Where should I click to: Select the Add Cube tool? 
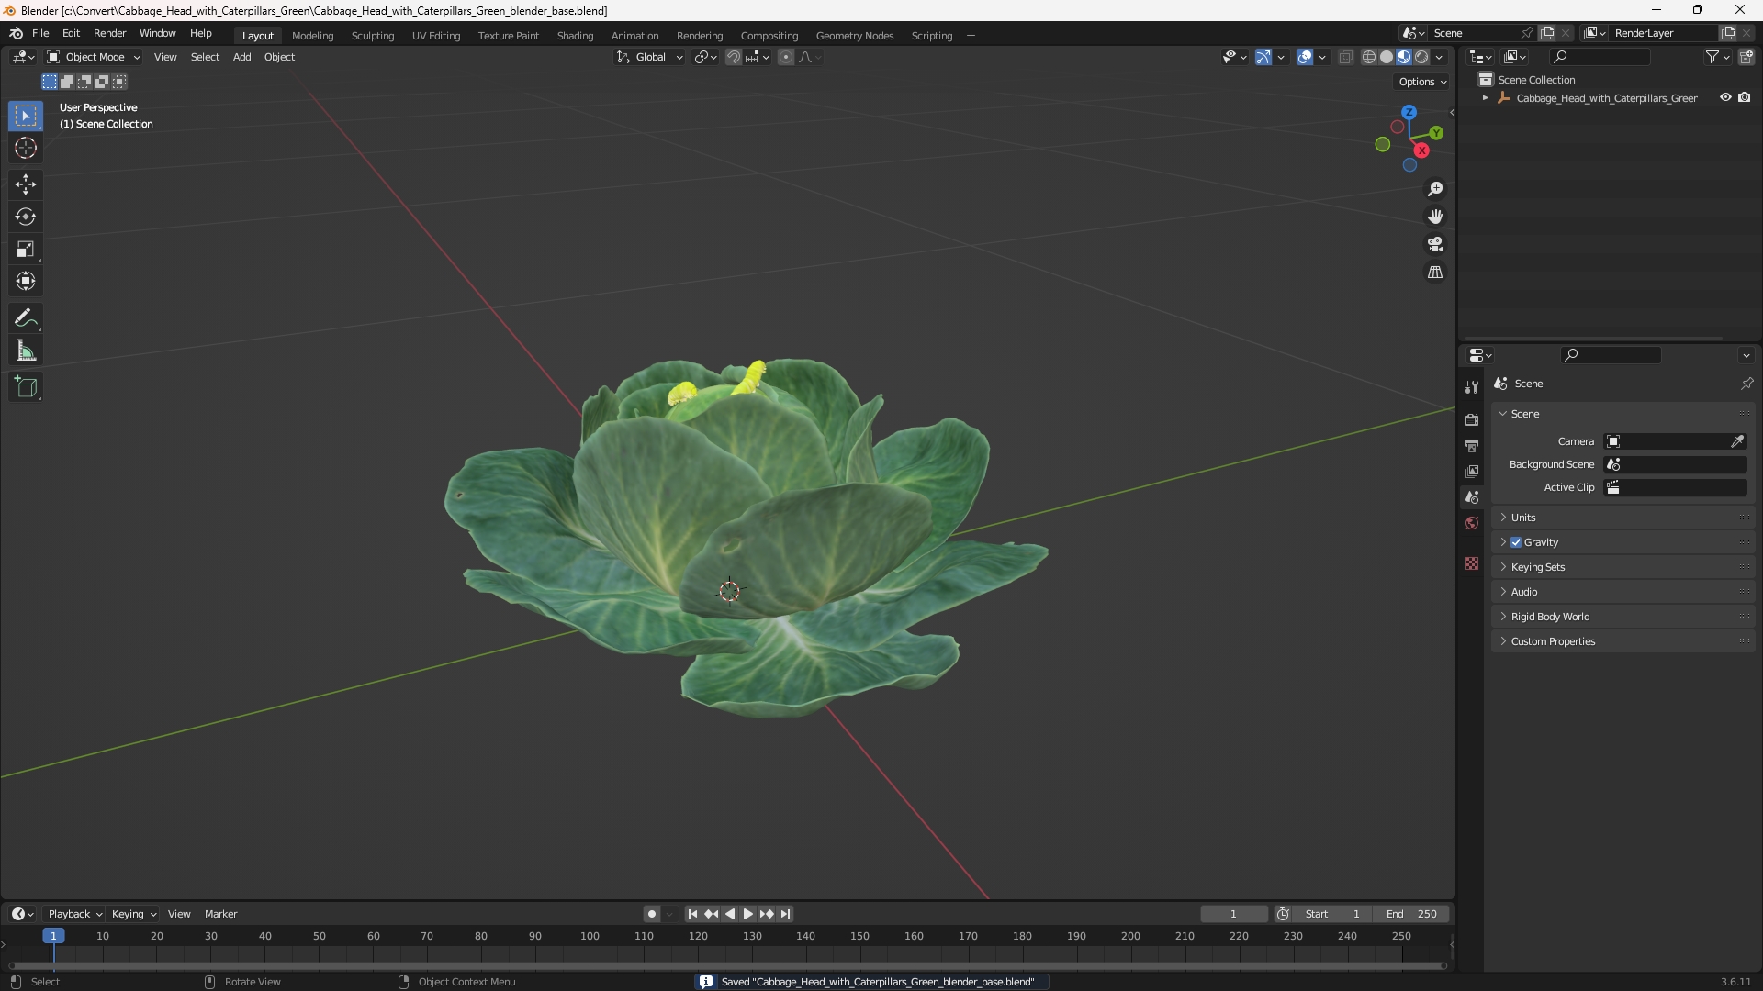(26, 387)
